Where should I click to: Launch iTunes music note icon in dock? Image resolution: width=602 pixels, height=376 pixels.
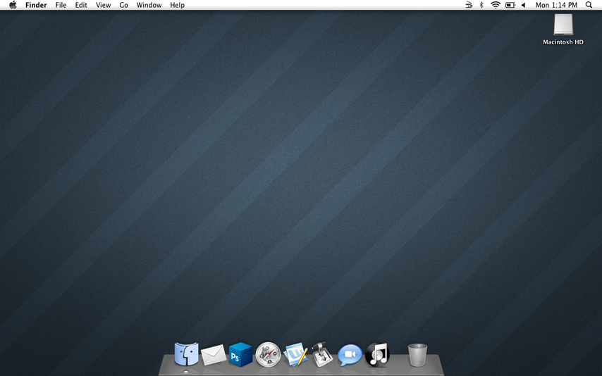[377, 354]
